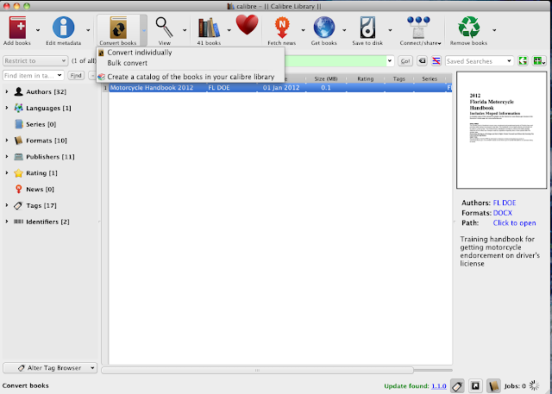552x394 pixels.
Task: Click the Convert books icon
Action: click(x=118, y=28)
